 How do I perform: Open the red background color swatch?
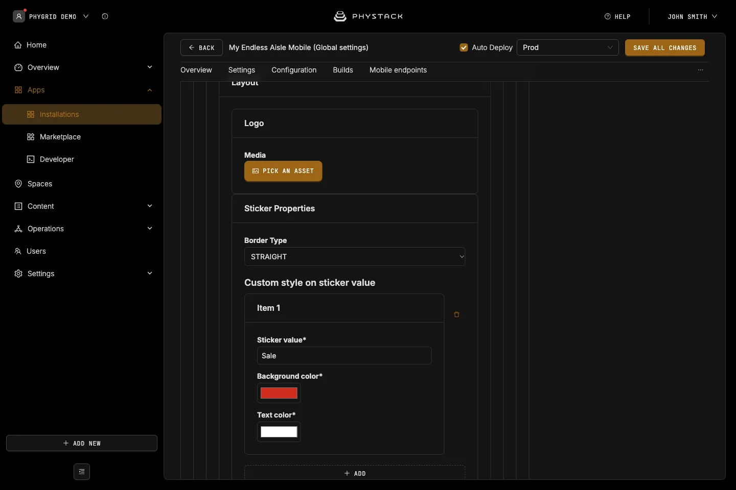coord(279,393)
